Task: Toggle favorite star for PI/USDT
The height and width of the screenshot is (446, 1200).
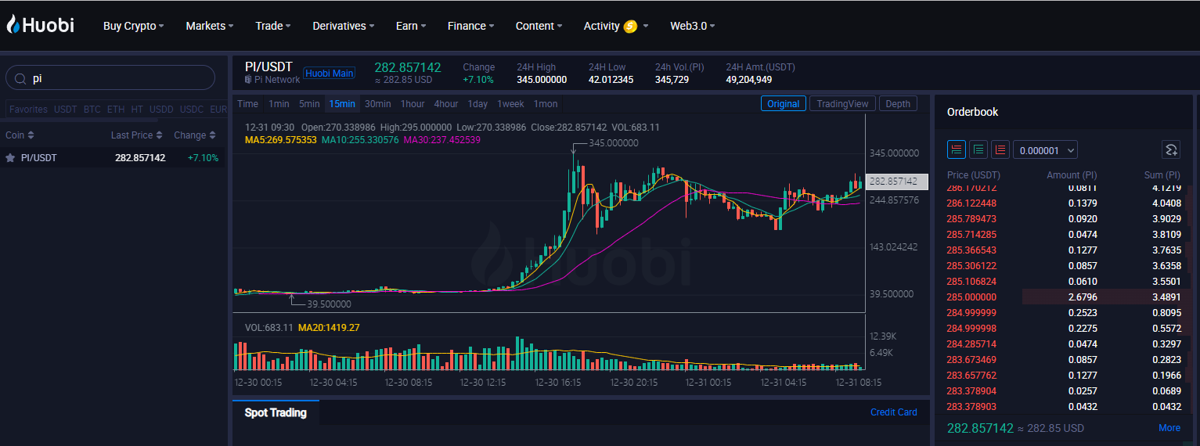Action: [10, 157]
